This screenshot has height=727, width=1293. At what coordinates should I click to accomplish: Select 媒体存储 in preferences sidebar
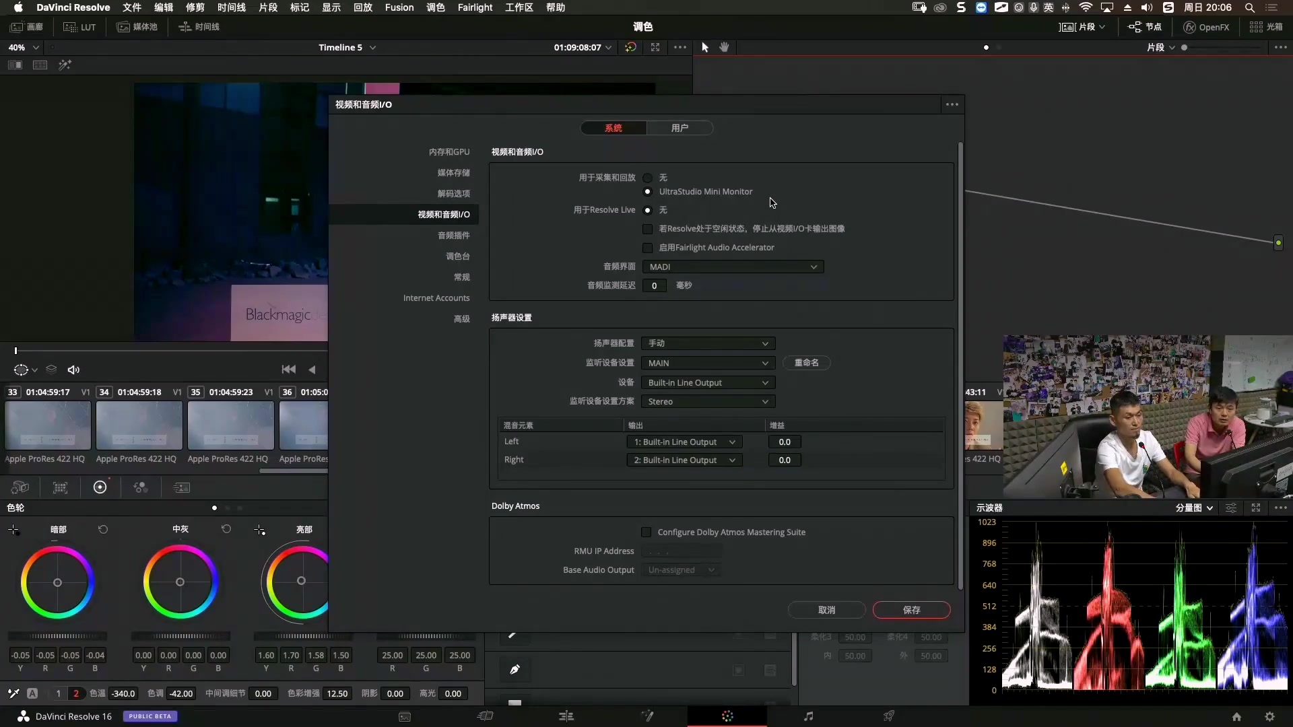click(454, 173)
